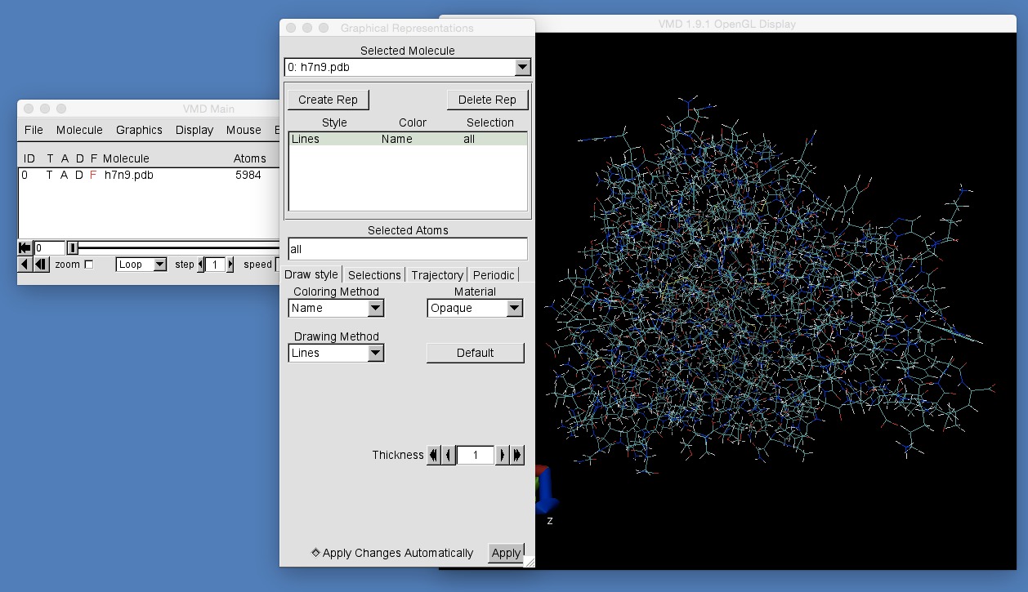Decrement the step value arrow

(x=200, y=264)
